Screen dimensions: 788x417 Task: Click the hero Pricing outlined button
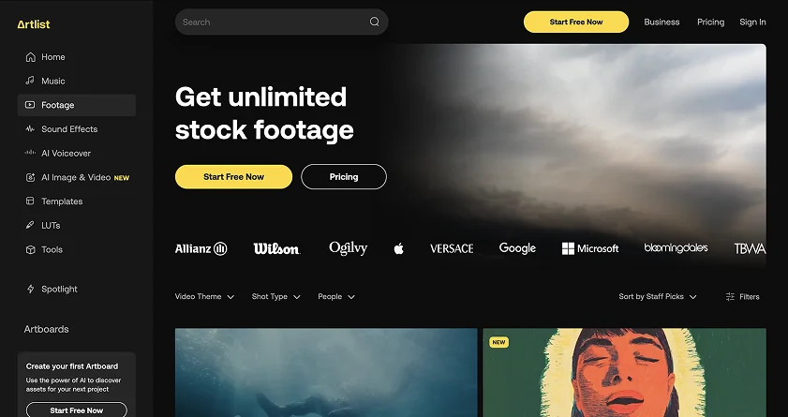tap(344, 177)
